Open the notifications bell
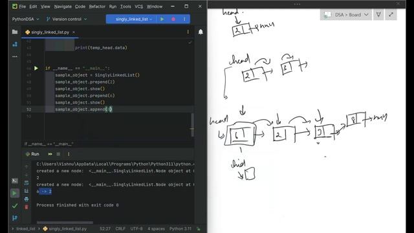The width and height of the screenshot is (414, 233). (201, 32)
